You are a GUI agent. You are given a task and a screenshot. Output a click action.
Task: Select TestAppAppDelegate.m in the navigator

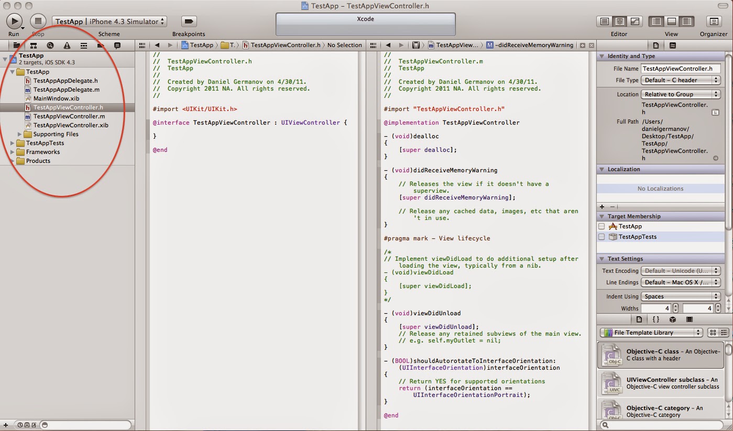pos(67,90)
